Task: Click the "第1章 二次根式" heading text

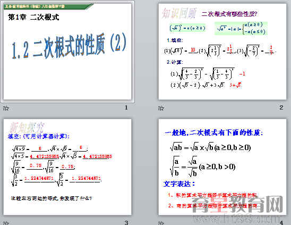Action: 33,18
